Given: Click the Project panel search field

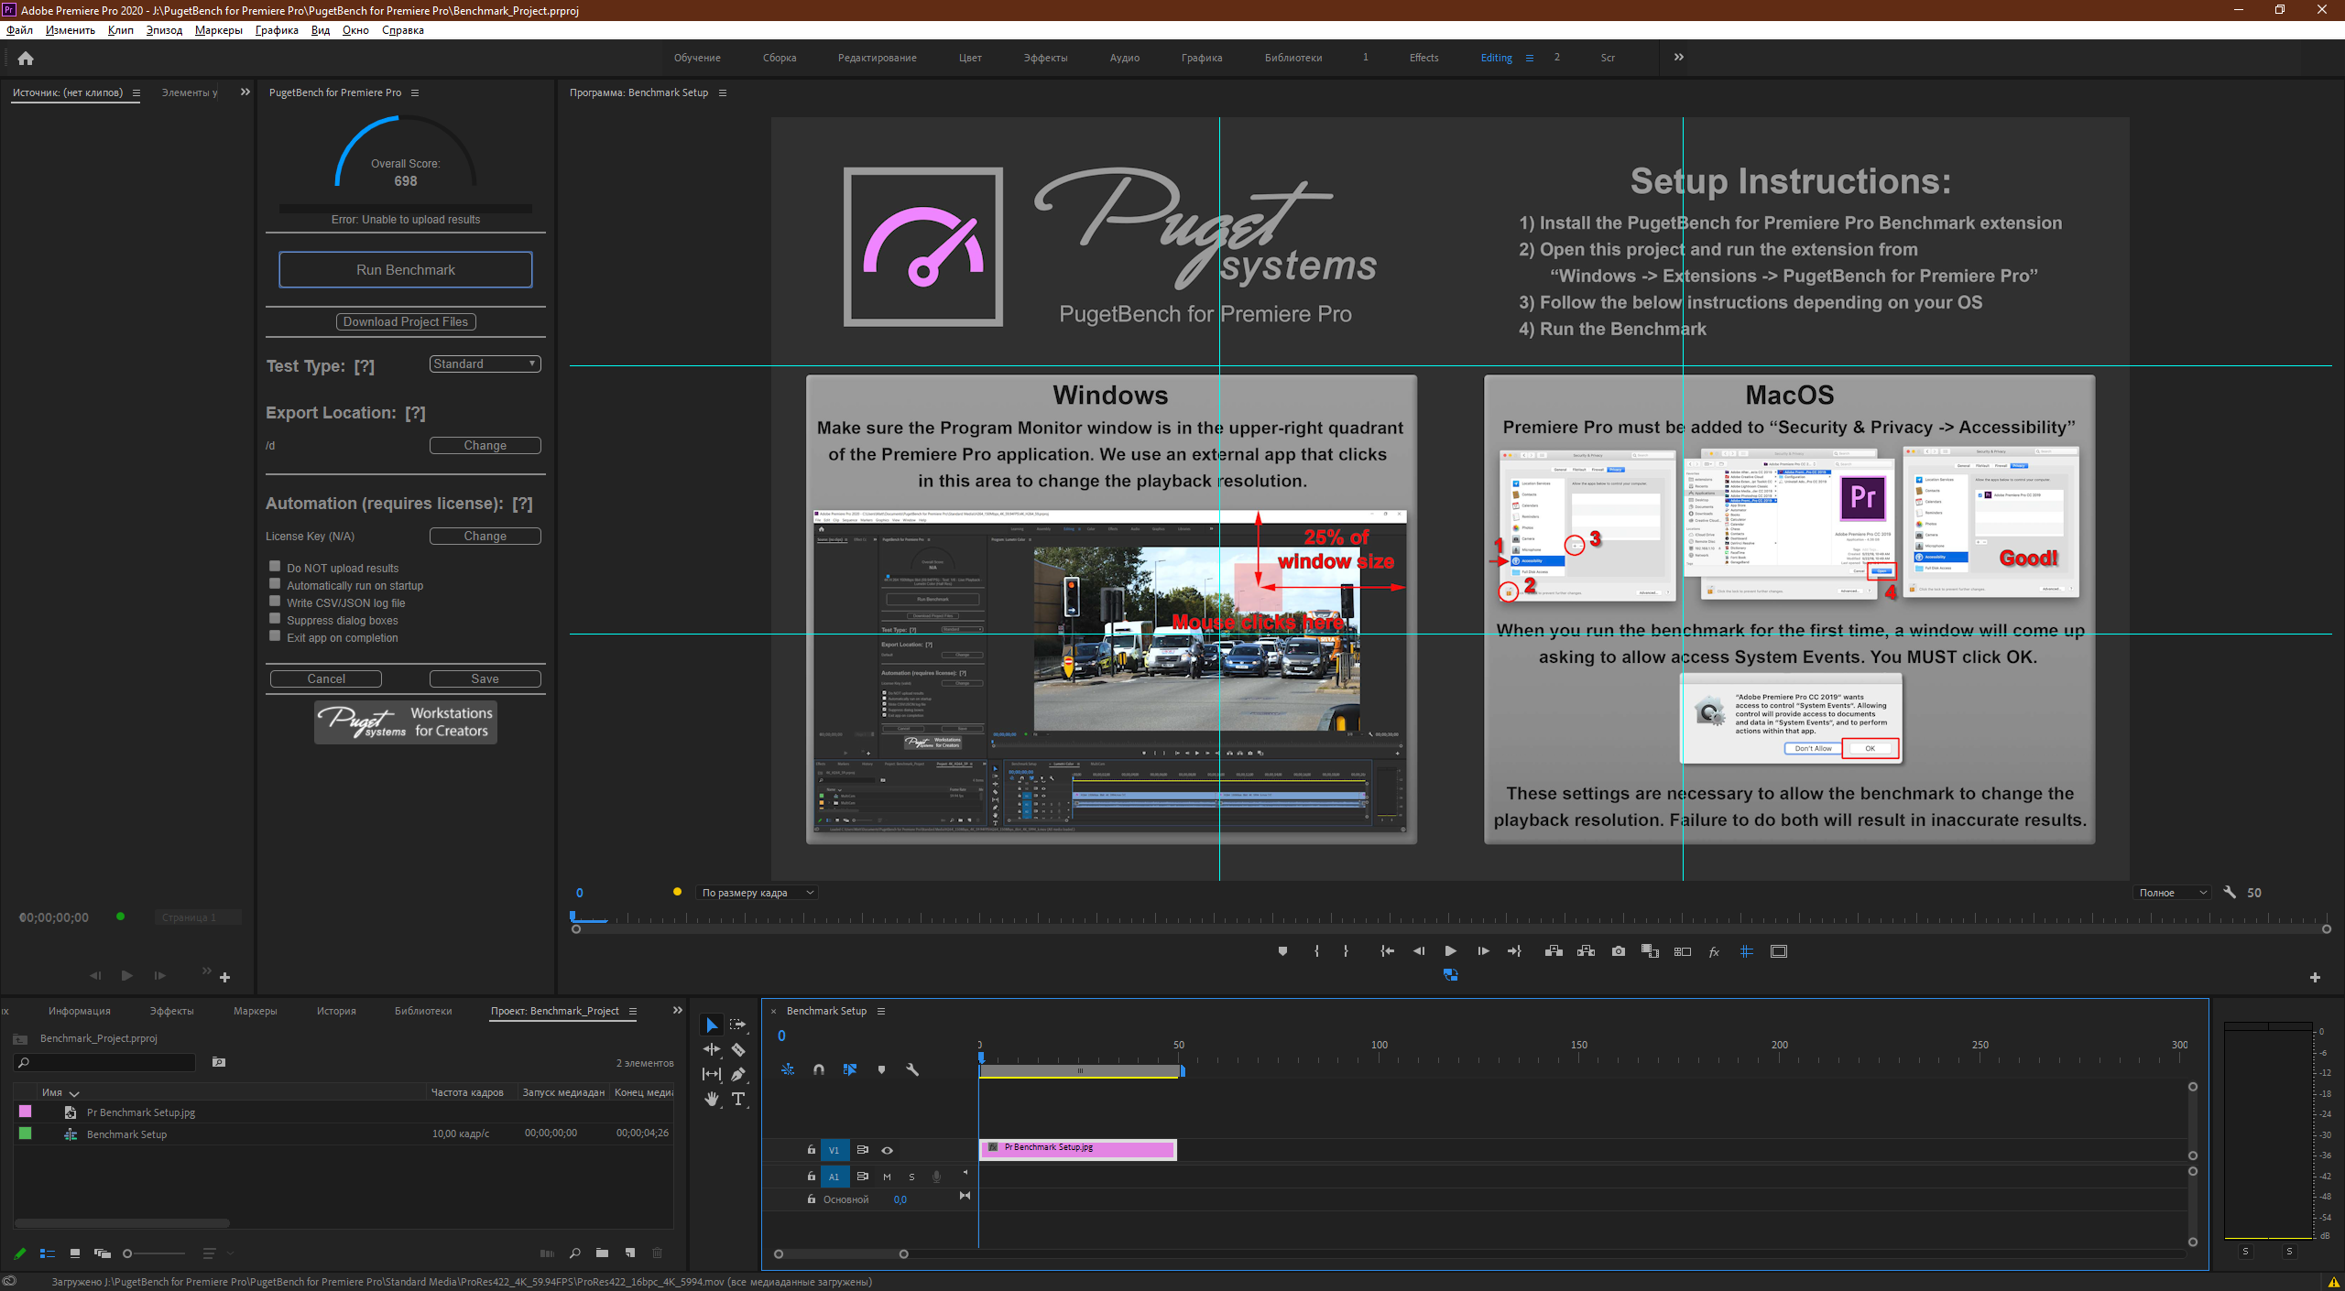Looking at the screenshot, I should [105, 1062].
